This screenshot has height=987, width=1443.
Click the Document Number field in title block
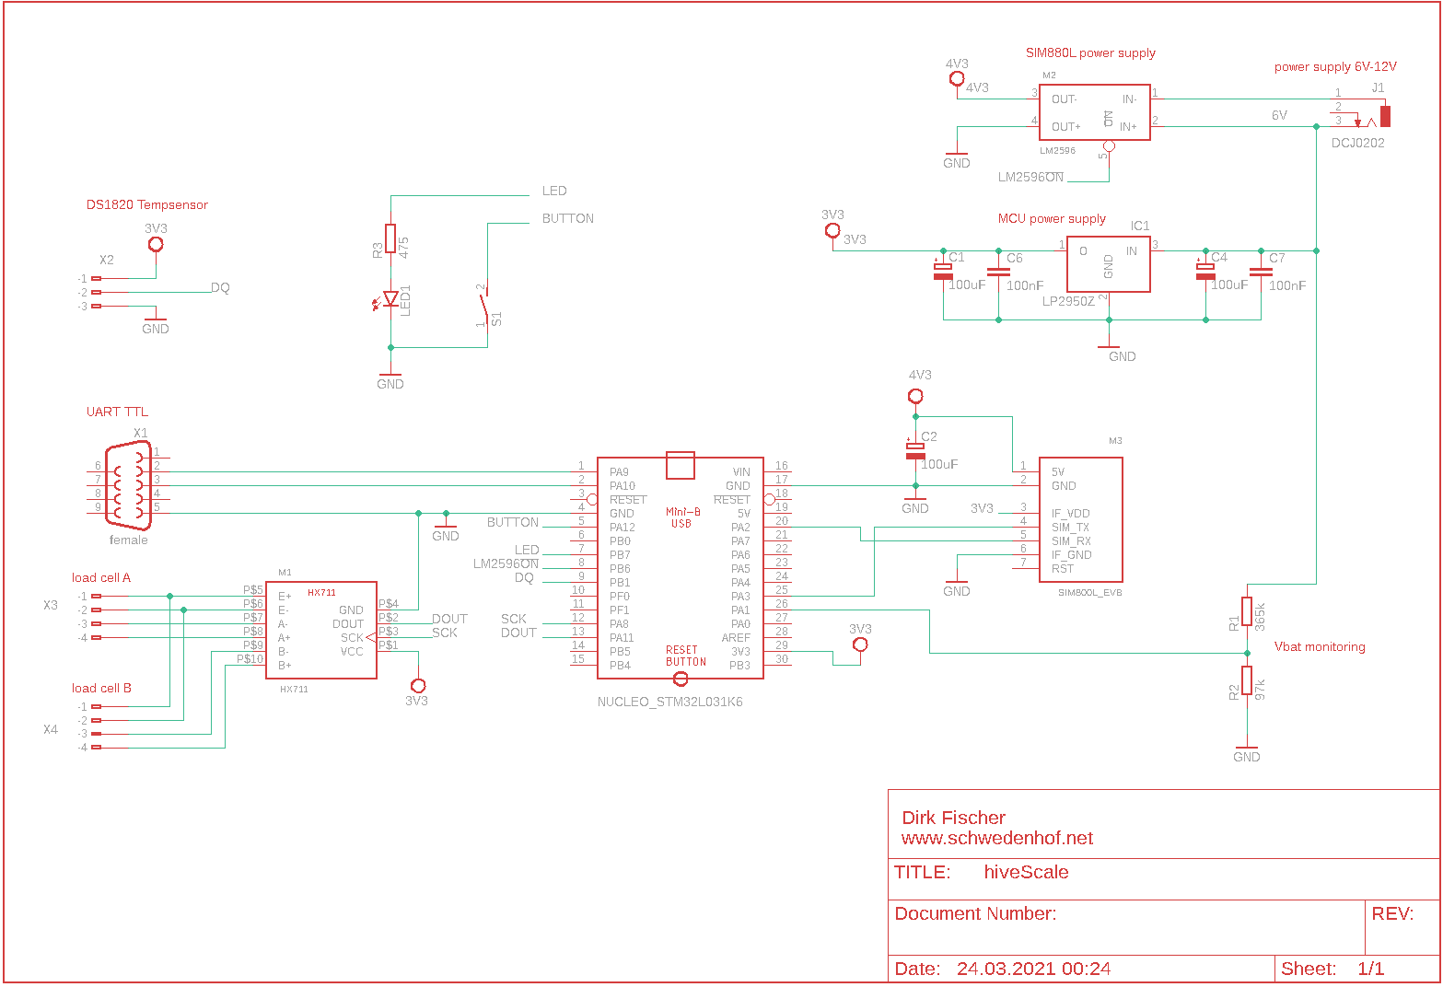(975, 913)
